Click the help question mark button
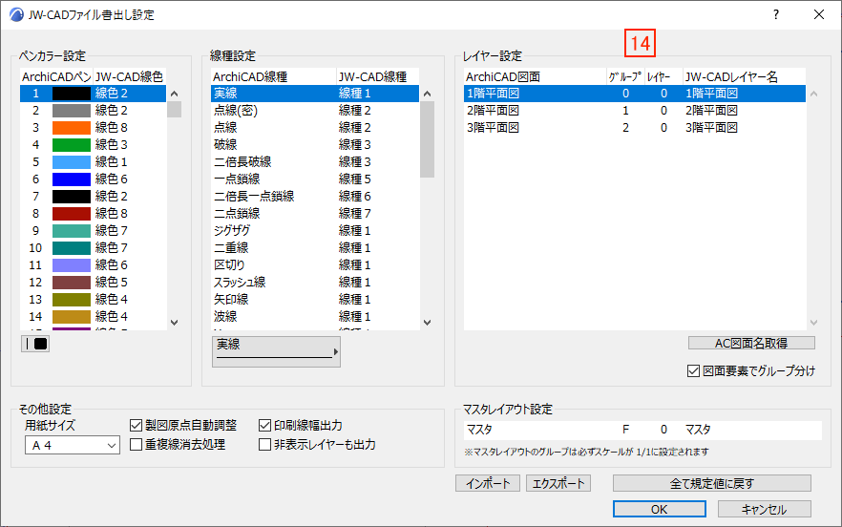This screenshot has height=527, width=842. (775, 14)
